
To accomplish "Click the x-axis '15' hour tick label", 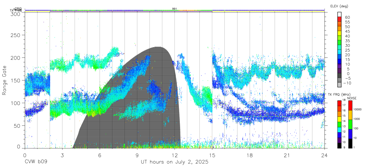I will [x=212, y=156].
